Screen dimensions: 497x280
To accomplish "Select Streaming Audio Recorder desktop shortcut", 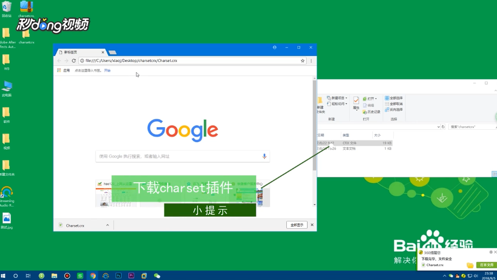I will pos(6,197).
